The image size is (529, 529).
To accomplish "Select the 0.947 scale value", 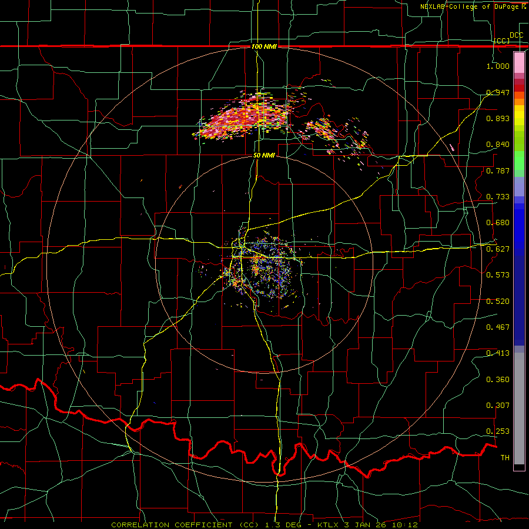I will [x=498, y=92].
